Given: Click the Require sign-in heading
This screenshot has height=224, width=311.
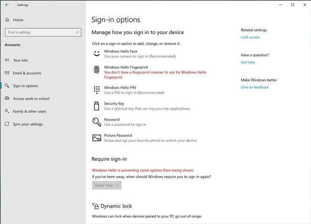Looking at the screenshot, I should [x=109, y=159].
